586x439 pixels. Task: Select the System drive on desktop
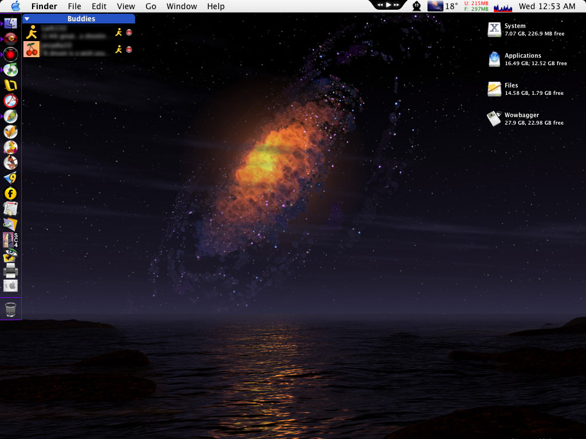494,30
